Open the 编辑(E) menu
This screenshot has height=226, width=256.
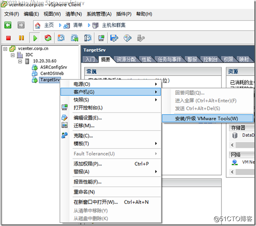[31, 14]
